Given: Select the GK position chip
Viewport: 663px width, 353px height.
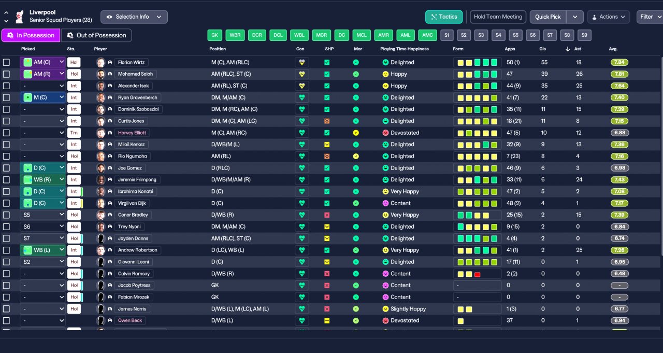Looking at the screenshot, I should 215,35.
